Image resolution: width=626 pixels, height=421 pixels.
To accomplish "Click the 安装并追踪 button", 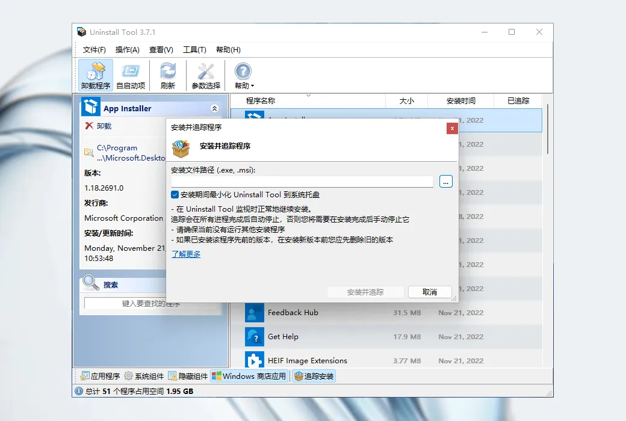I will (365, 292).
